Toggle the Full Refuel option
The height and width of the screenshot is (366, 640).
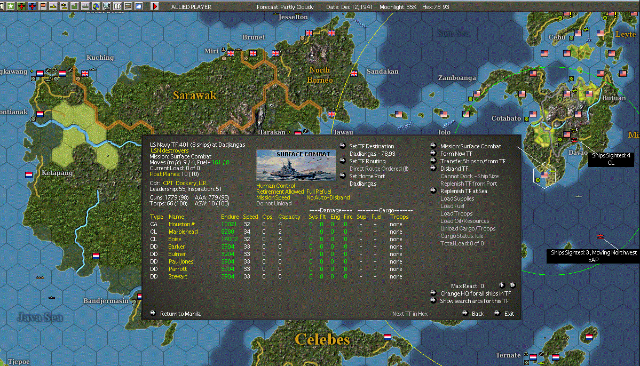(319, 192)
